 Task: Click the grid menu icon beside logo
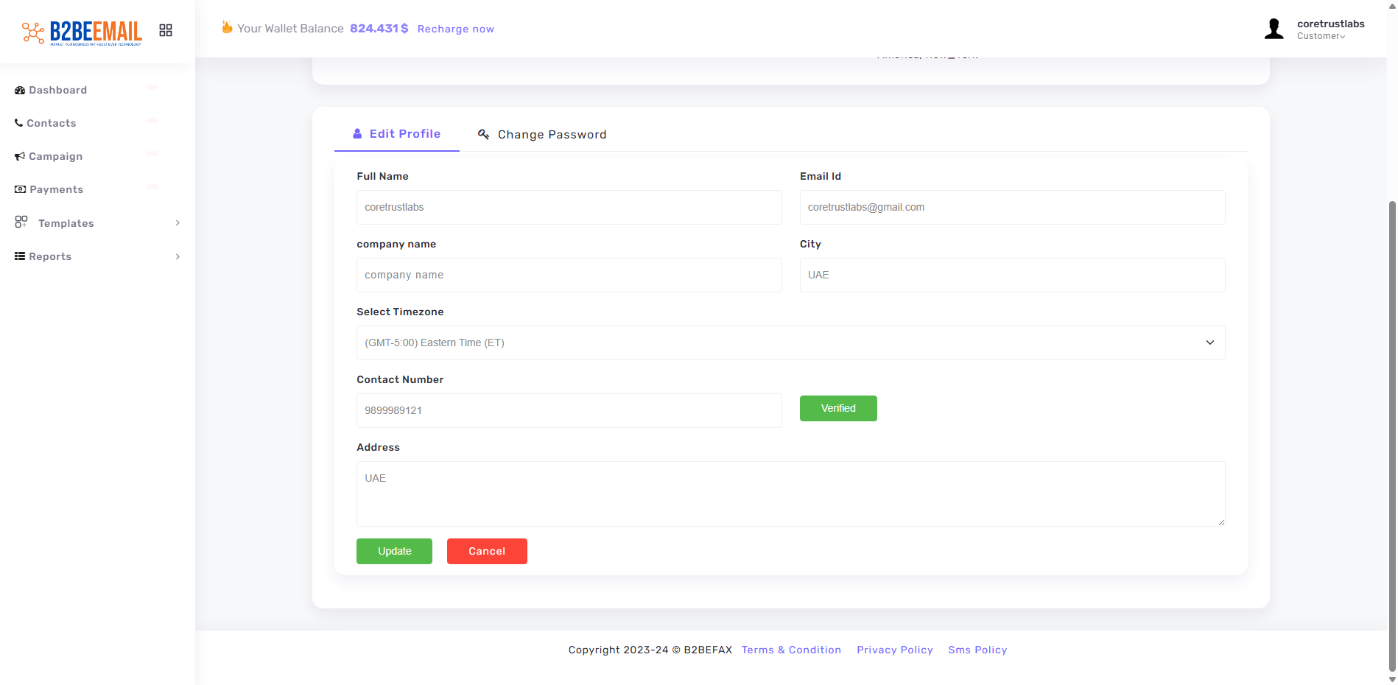[166, 30]
